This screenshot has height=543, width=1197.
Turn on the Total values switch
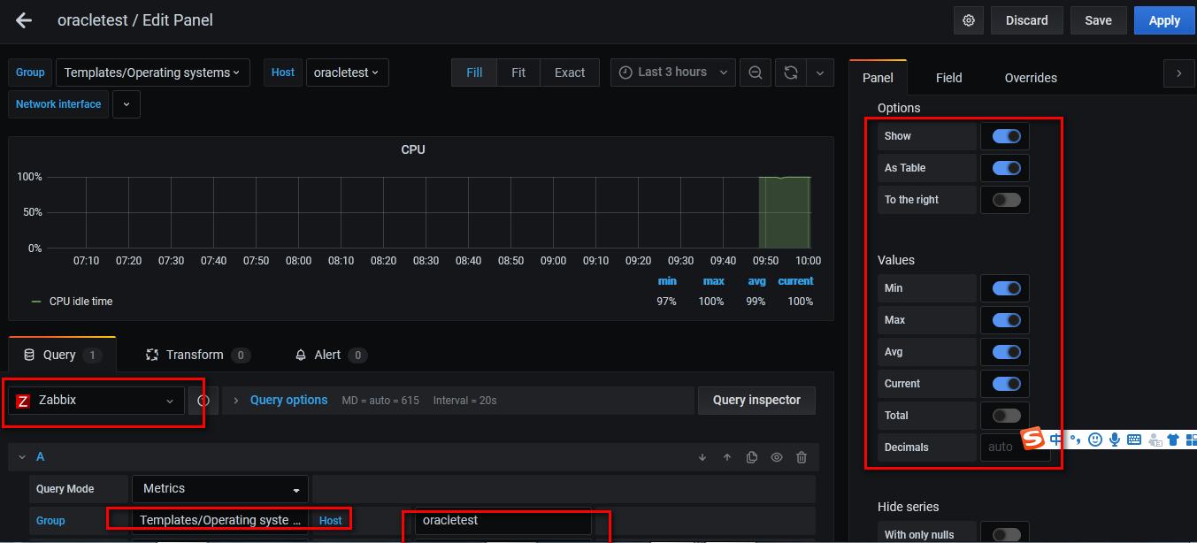(x=1006, y=416)
